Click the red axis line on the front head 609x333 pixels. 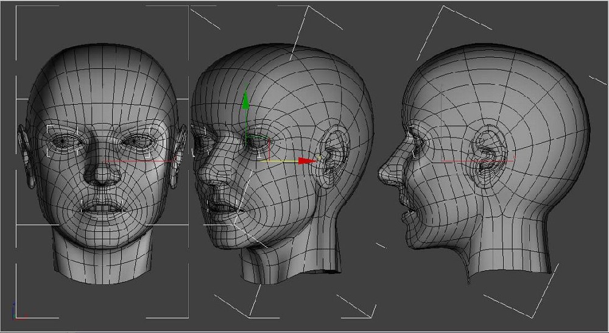(x=140, y=161)
